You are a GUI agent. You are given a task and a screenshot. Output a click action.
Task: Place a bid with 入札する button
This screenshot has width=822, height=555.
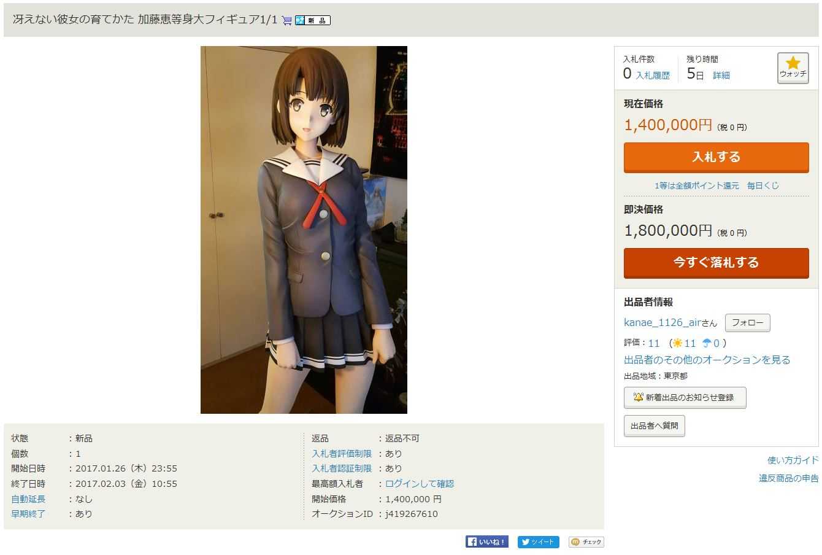[716, 157]
